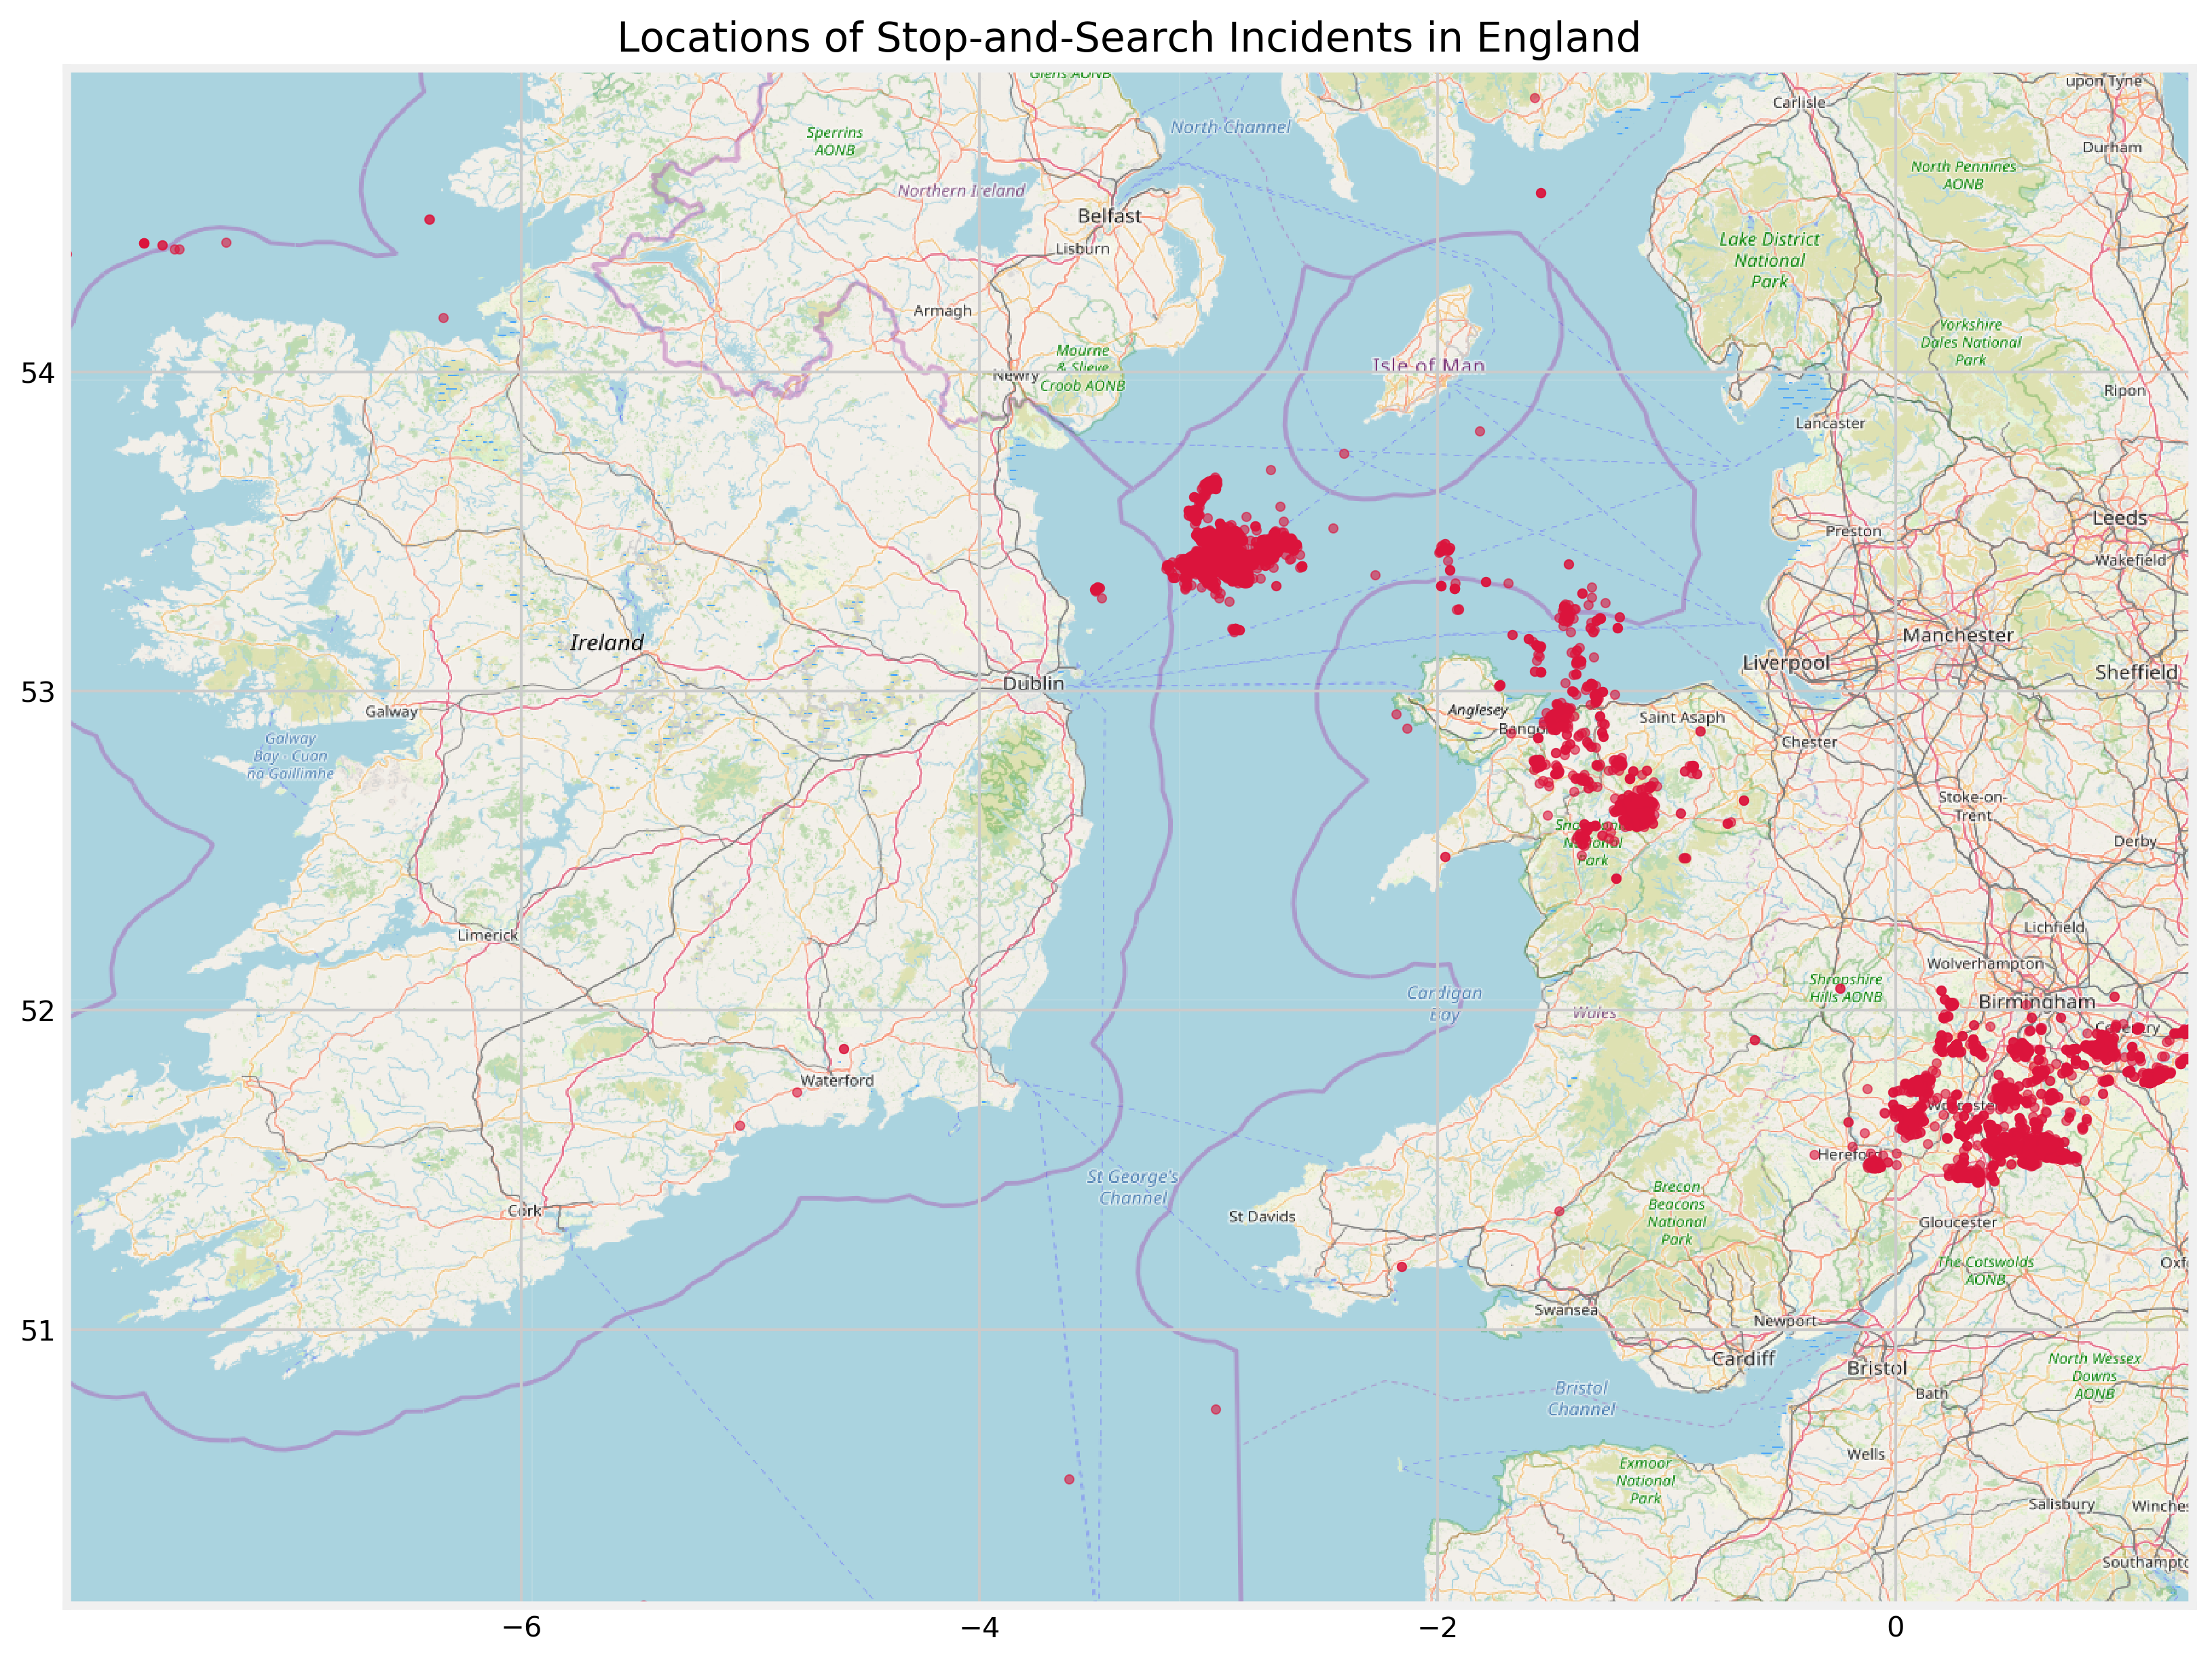
Task: Select the Armagh map label
Action: pos(942,311)
